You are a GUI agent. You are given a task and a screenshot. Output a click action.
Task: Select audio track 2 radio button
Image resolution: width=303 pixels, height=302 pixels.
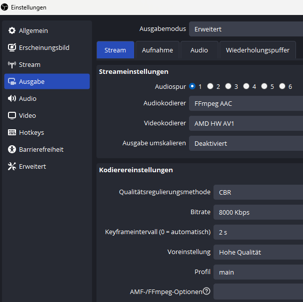coord(210,86)
